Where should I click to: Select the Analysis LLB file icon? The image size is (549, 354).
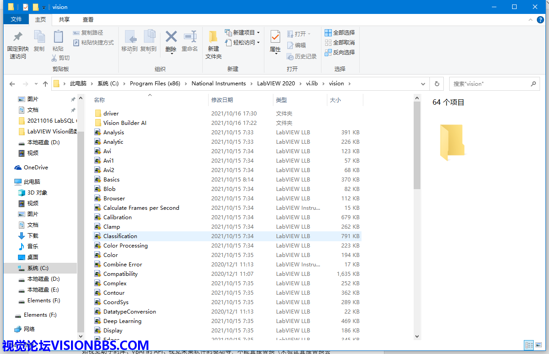point(98,132)
